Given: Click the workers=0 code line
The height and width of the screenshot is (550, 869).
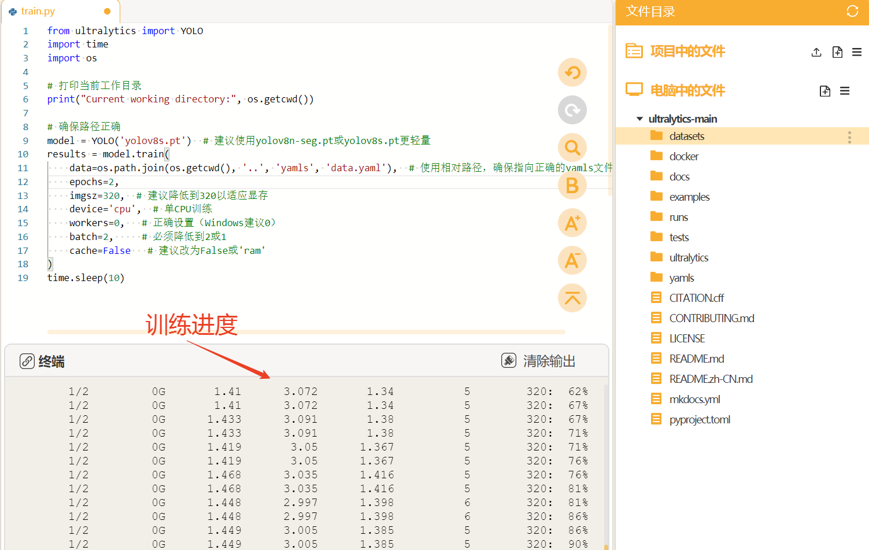Looking at the screenshot, I should 173,223.
